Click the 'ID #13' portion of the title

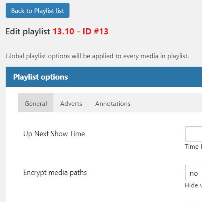click(x=95, y=32)
